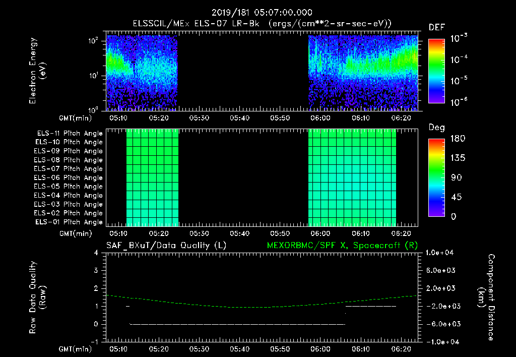Click the 1.0e+04 right axis value

point(439,253)
